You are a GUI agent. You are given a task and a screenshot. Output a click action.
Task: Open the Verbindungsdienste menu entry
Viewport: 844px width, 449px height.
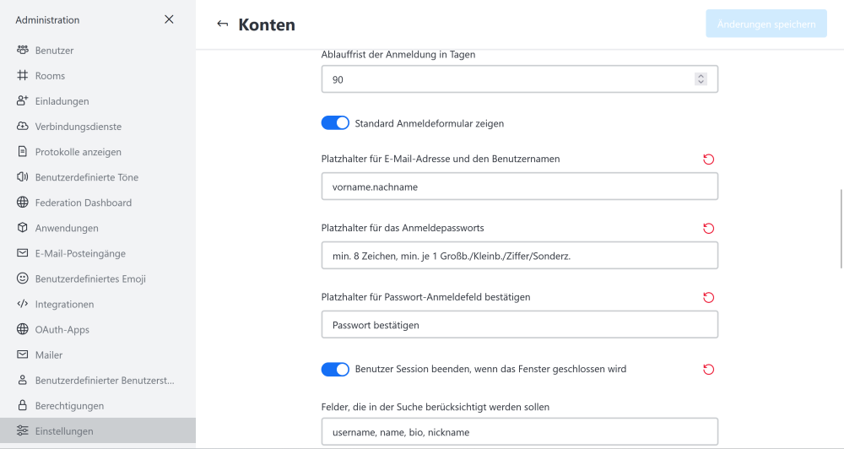click(98, 126)
